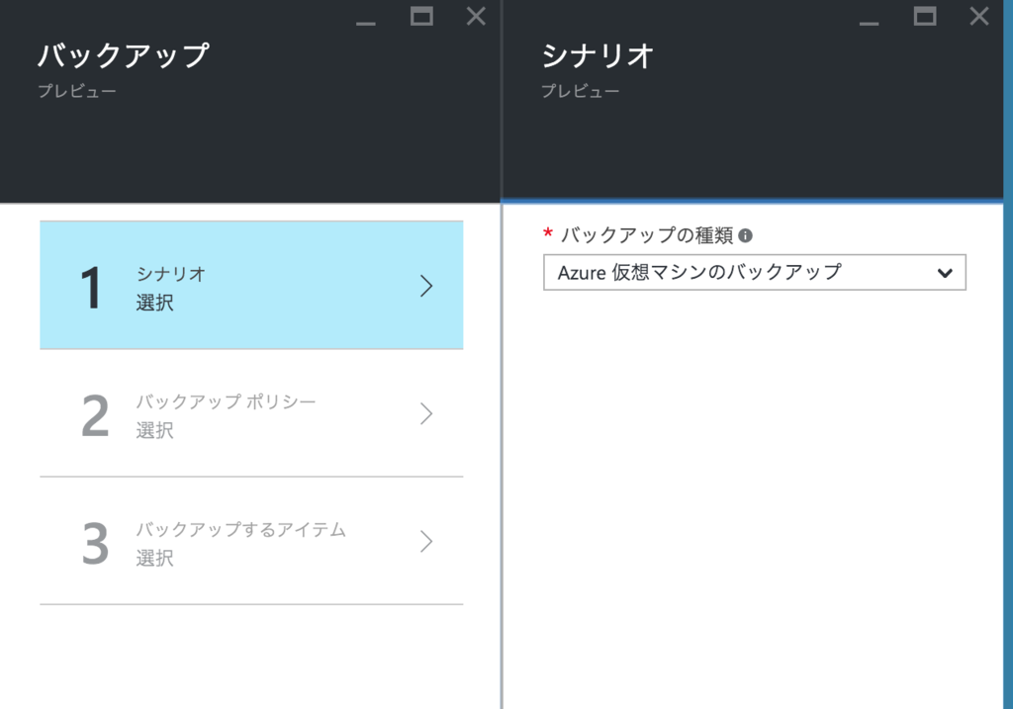
Task: Close the バックアップ blade
Action: tap(476, 16)
